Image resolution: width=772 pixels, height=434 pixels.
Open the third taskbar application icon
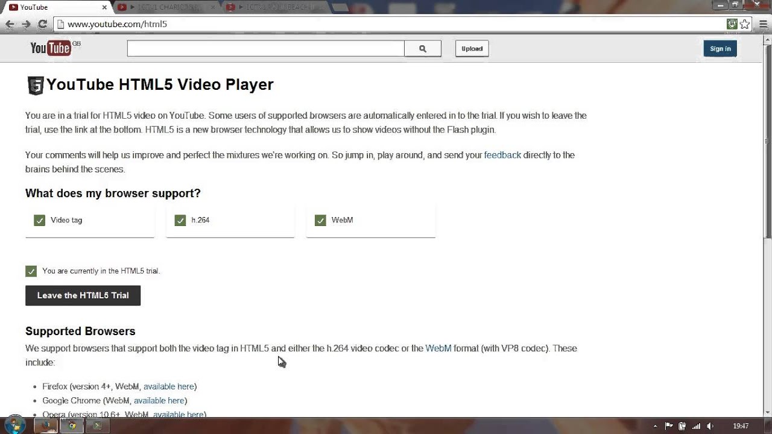click(97, 426)
